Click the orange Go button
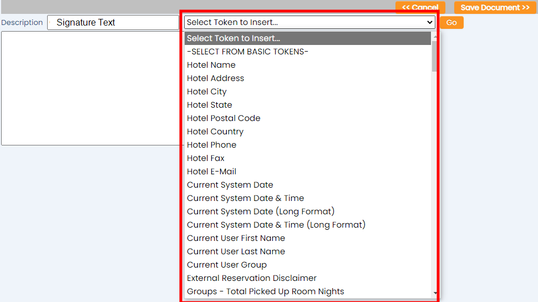The height and width of the screenshot is (302, 538). tap(451, 22)
